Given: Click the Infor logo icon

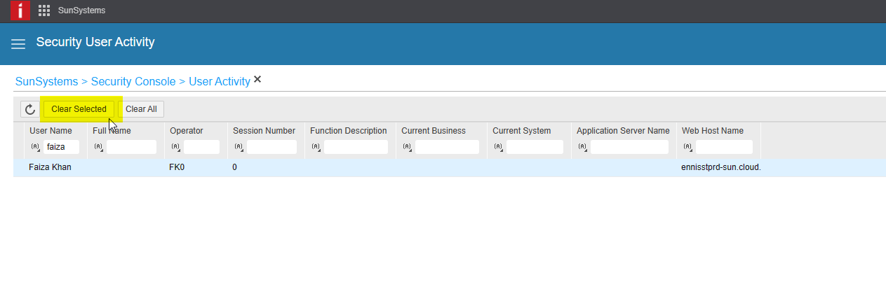Looking at the screenshot, I should [x=21, y=10].
